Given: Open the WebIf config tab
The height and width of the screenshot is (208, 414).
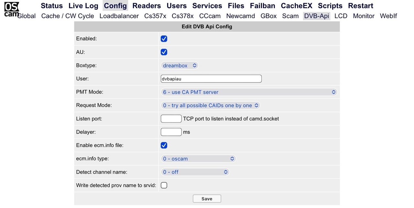Looking at the screenshot, I should pyautogui.click(x=388, y=16).
